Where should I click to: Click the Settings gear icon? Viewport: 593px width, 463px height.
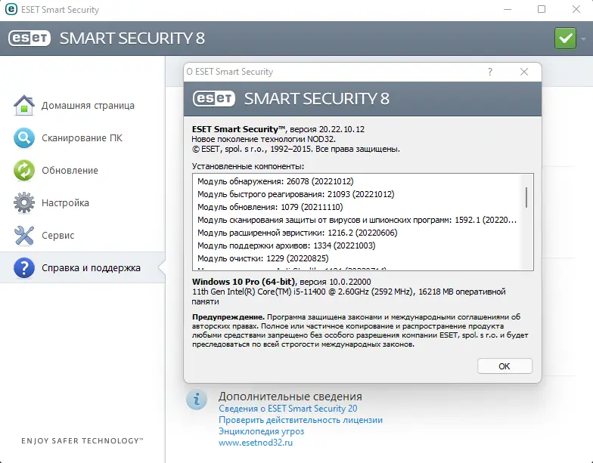point(24,202)
